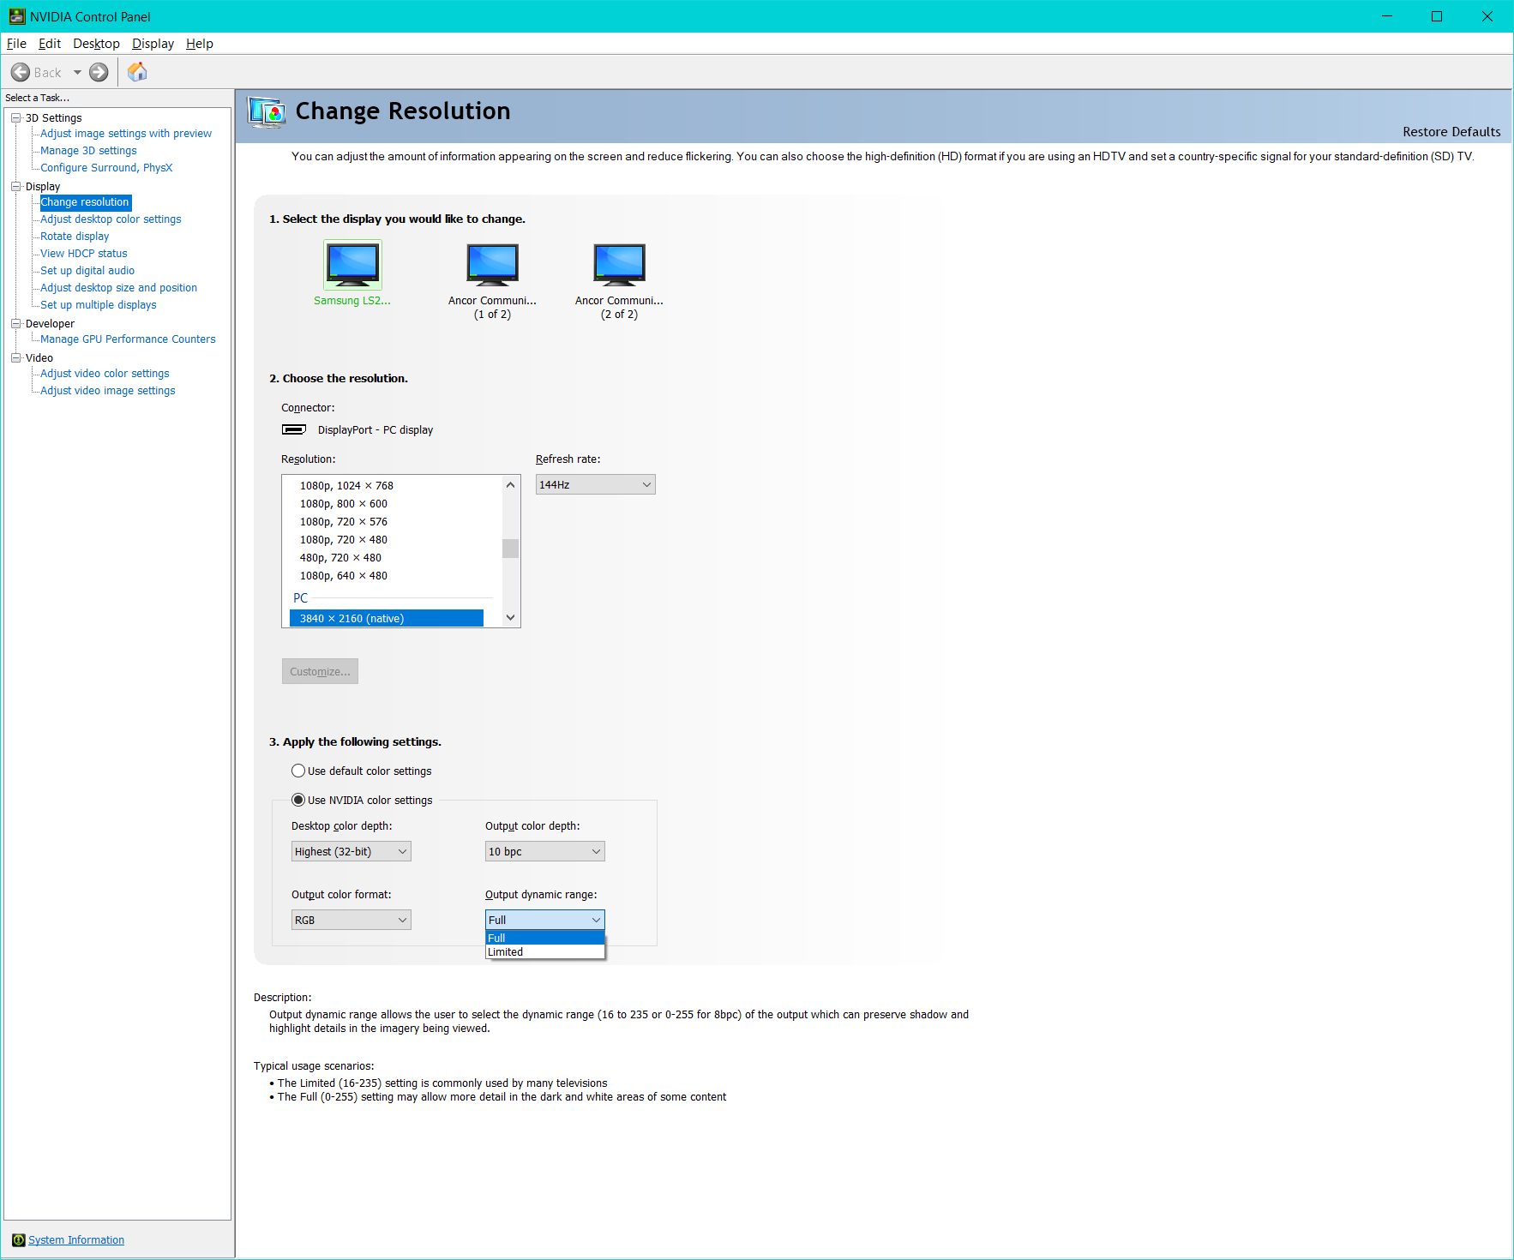This screenshot has height=1260, width=1514.
Task: Open the Desktop color depth dropdown
Action: pyautogui.click(x=351, y=851)
